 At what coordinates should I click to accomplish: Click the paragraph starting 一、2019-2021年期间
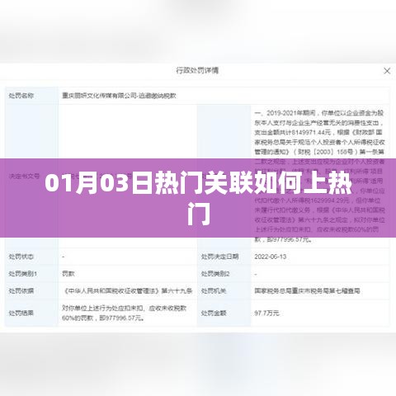(x=320, y=176)
